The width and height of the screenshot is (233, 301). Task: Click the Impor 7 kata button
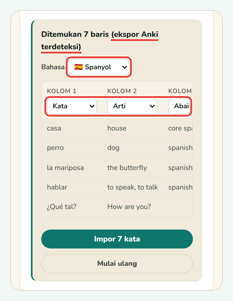click(117, 239)
